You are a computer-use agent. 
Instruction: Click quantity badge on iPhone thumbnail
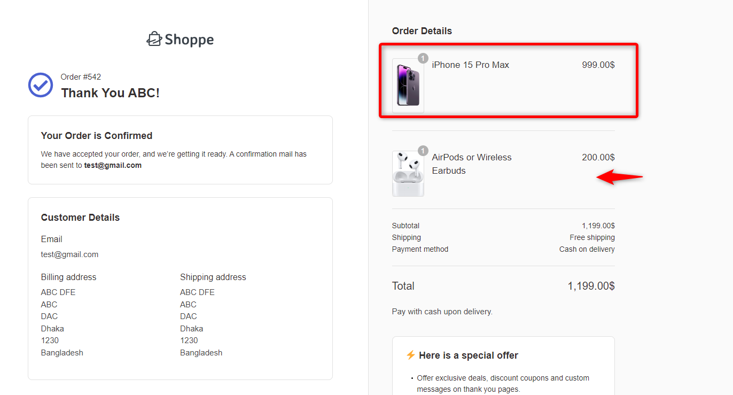[x=423, y=58]
